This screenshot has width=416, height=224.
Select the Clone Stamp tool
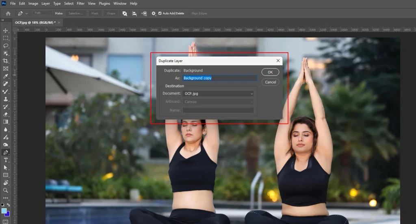tap(6, 99)
